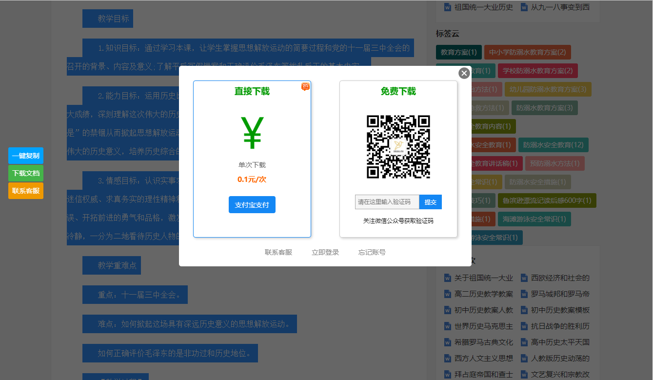Open document link 初中历史教案模板

(560, 310)
